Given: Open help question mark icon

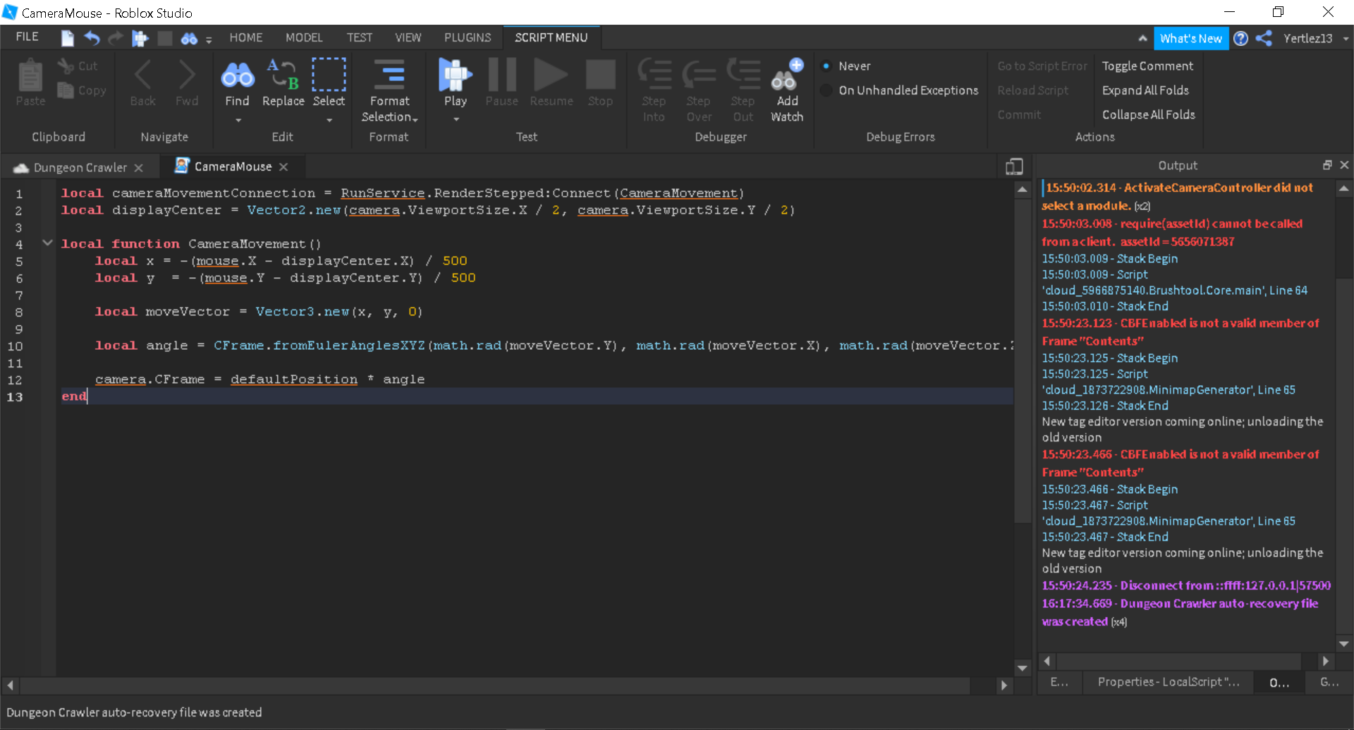Looking at the screenshot, I should (x=1241, y=39).
